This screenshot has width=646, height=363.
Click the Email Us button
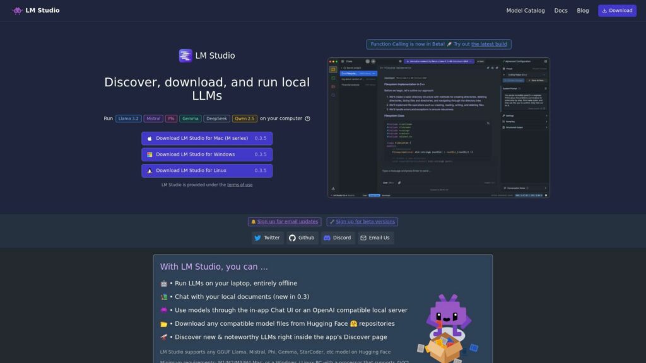[x=375, y=238]
